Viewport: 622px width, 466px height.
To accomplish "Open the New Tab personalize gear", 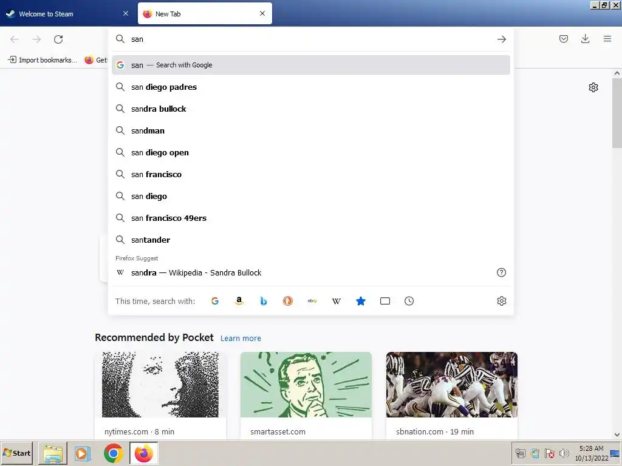I will click(x=593, y=87).
